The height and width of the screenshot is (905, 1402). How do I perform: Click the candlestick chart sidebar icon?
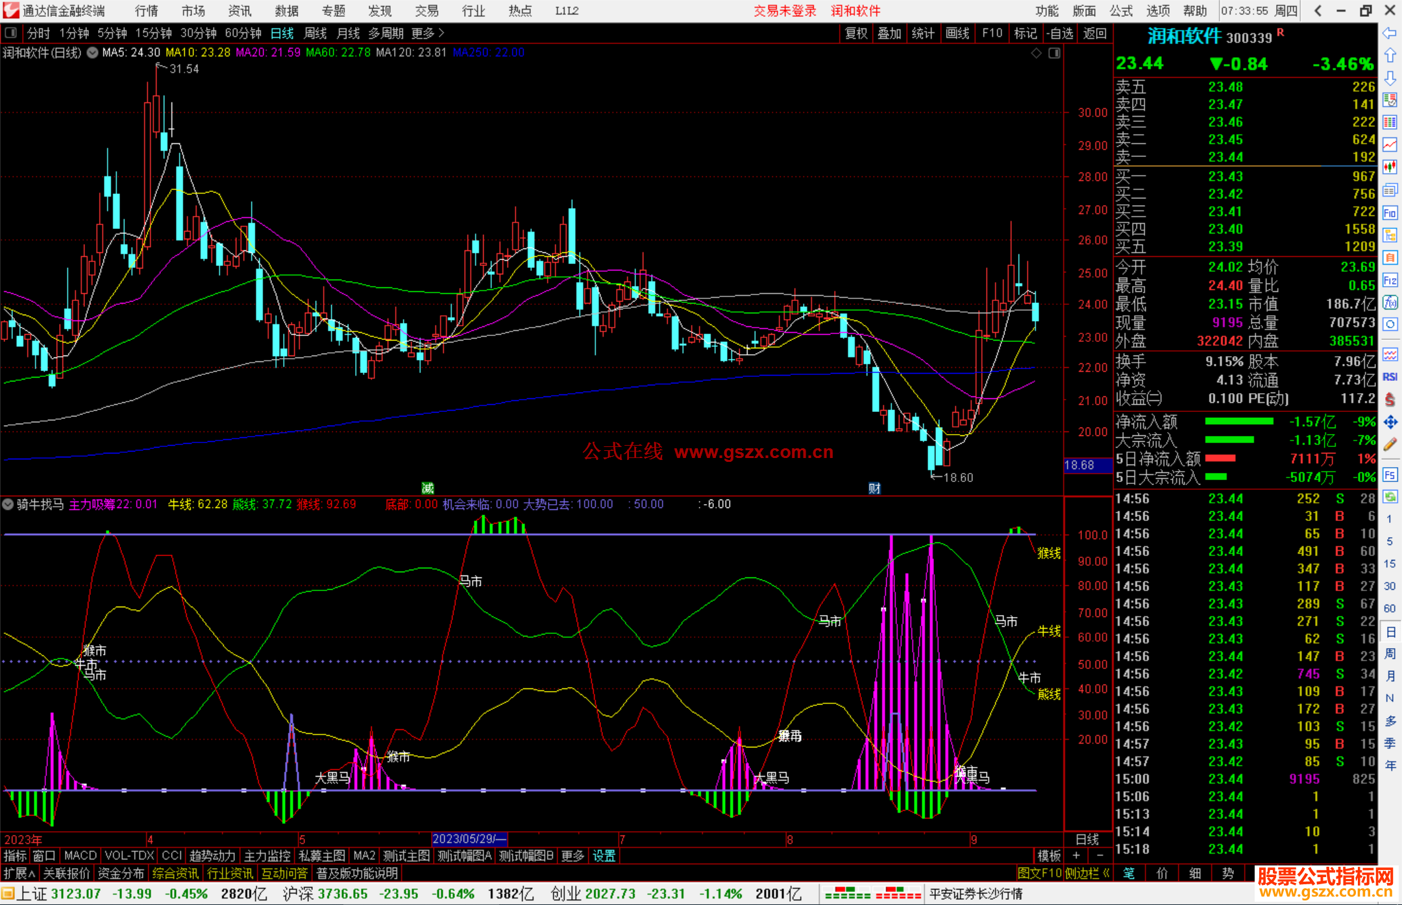pyautogui.click(x=1390, y=167)
